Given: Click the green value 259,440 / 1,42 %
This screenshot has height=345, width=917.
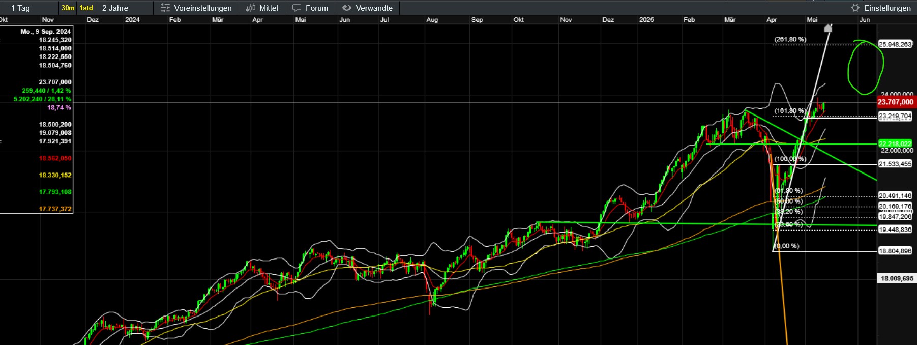Looking at the screenshot, I should tap(46, 91).
